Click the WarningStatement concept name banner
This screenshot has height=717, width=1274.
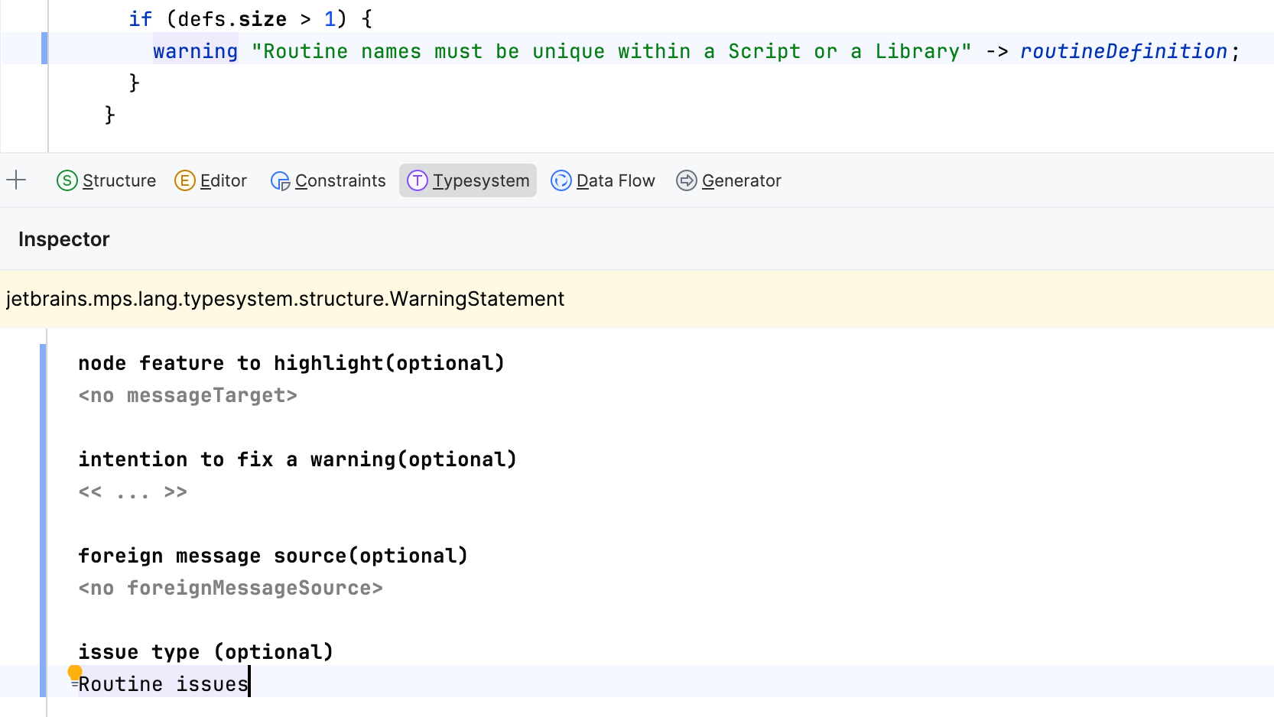tap(284, 299)
